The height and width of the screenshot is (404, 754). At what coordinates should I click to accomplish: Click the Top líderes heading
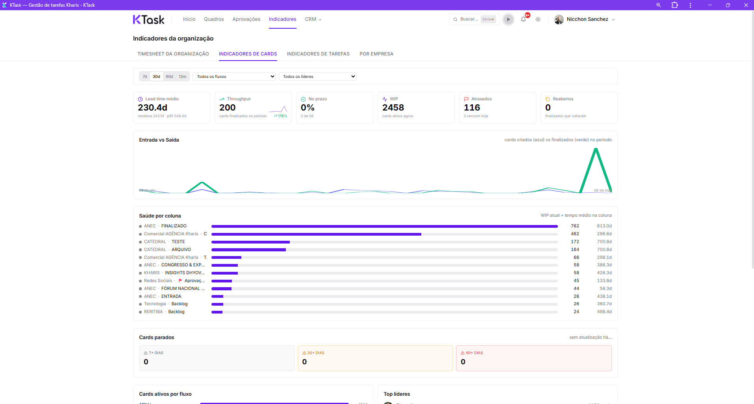tap(397, 394)
